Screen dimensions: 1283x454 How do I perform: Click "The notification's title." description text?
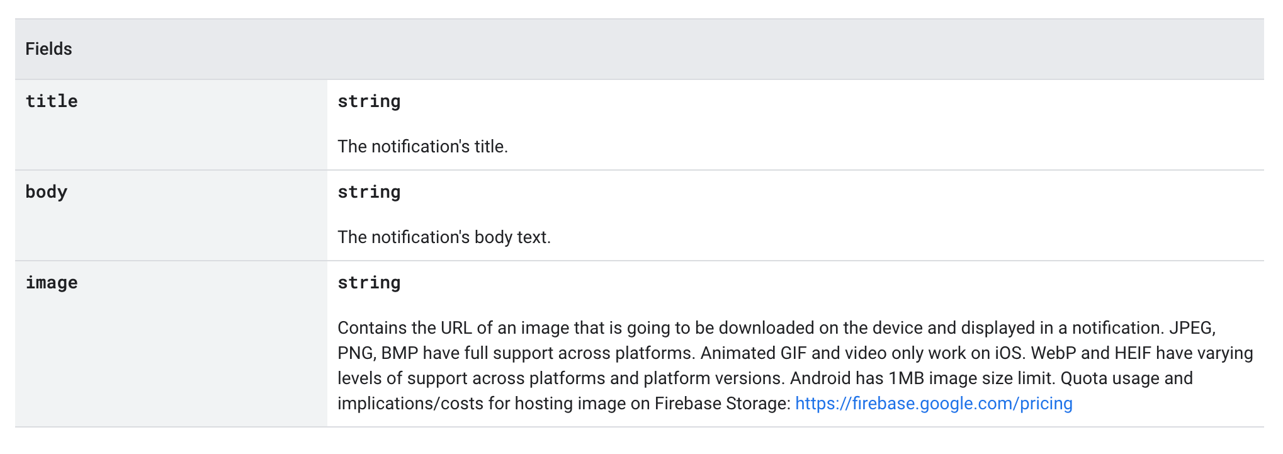[422, 147]
